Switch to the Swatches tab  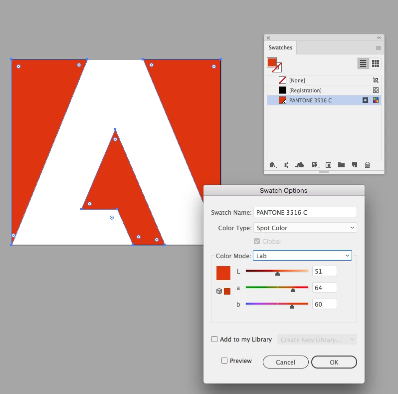280,47
